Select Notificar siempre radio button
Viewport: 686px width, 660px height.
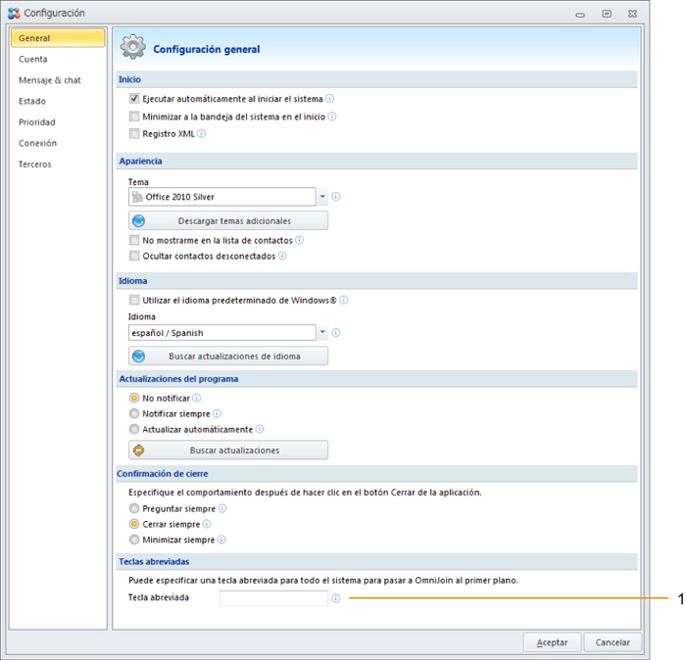(x=134, y=413)
